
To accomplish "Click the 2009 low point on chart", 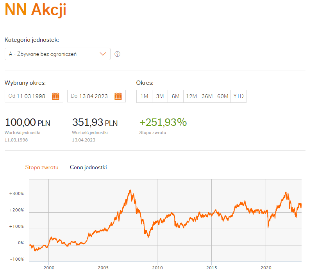I will (x=148, y=237).
